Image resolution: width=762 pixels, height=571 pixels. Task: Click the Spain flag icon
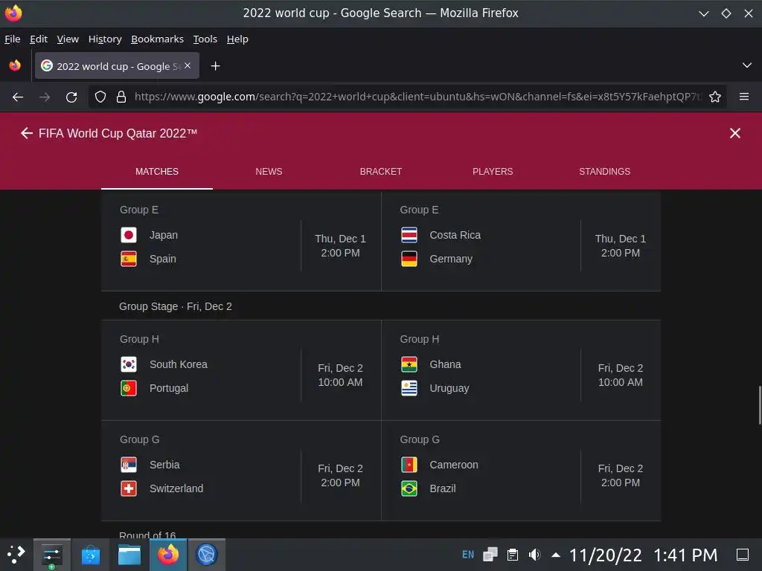tap(129, 259)
